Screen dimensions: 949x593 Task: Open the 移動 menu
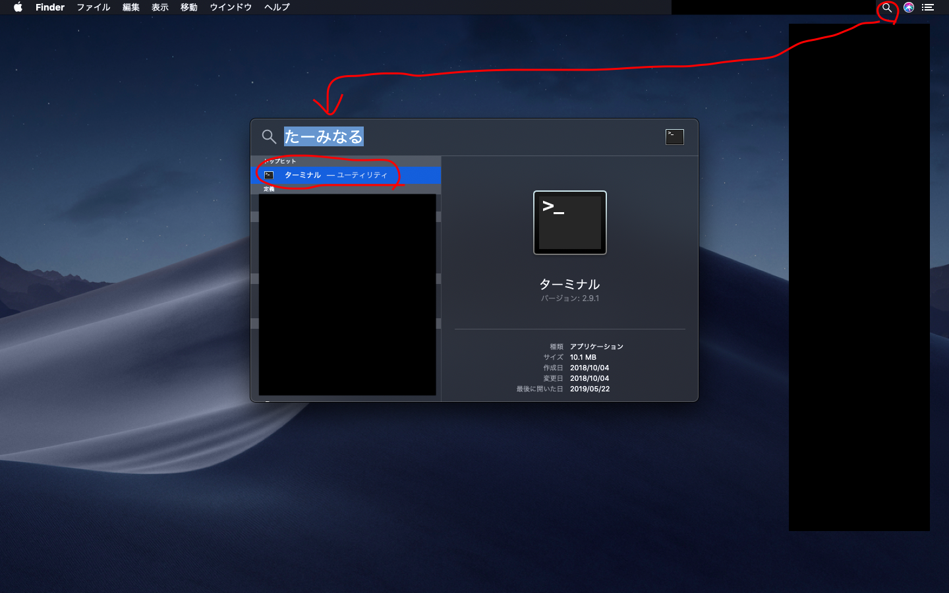pos(188,7)
